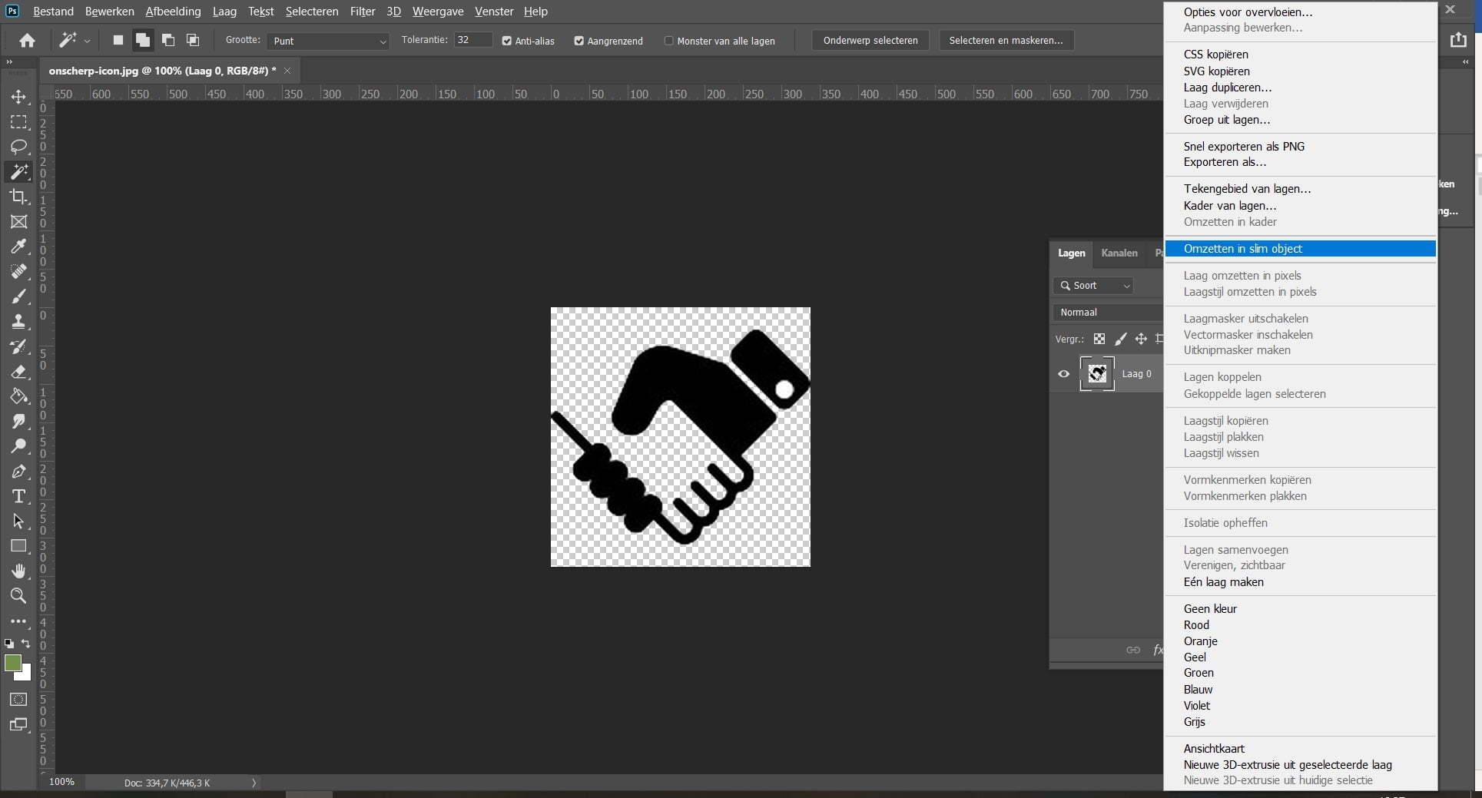
Task: Select the Brush tool
Action: [18, 296]
